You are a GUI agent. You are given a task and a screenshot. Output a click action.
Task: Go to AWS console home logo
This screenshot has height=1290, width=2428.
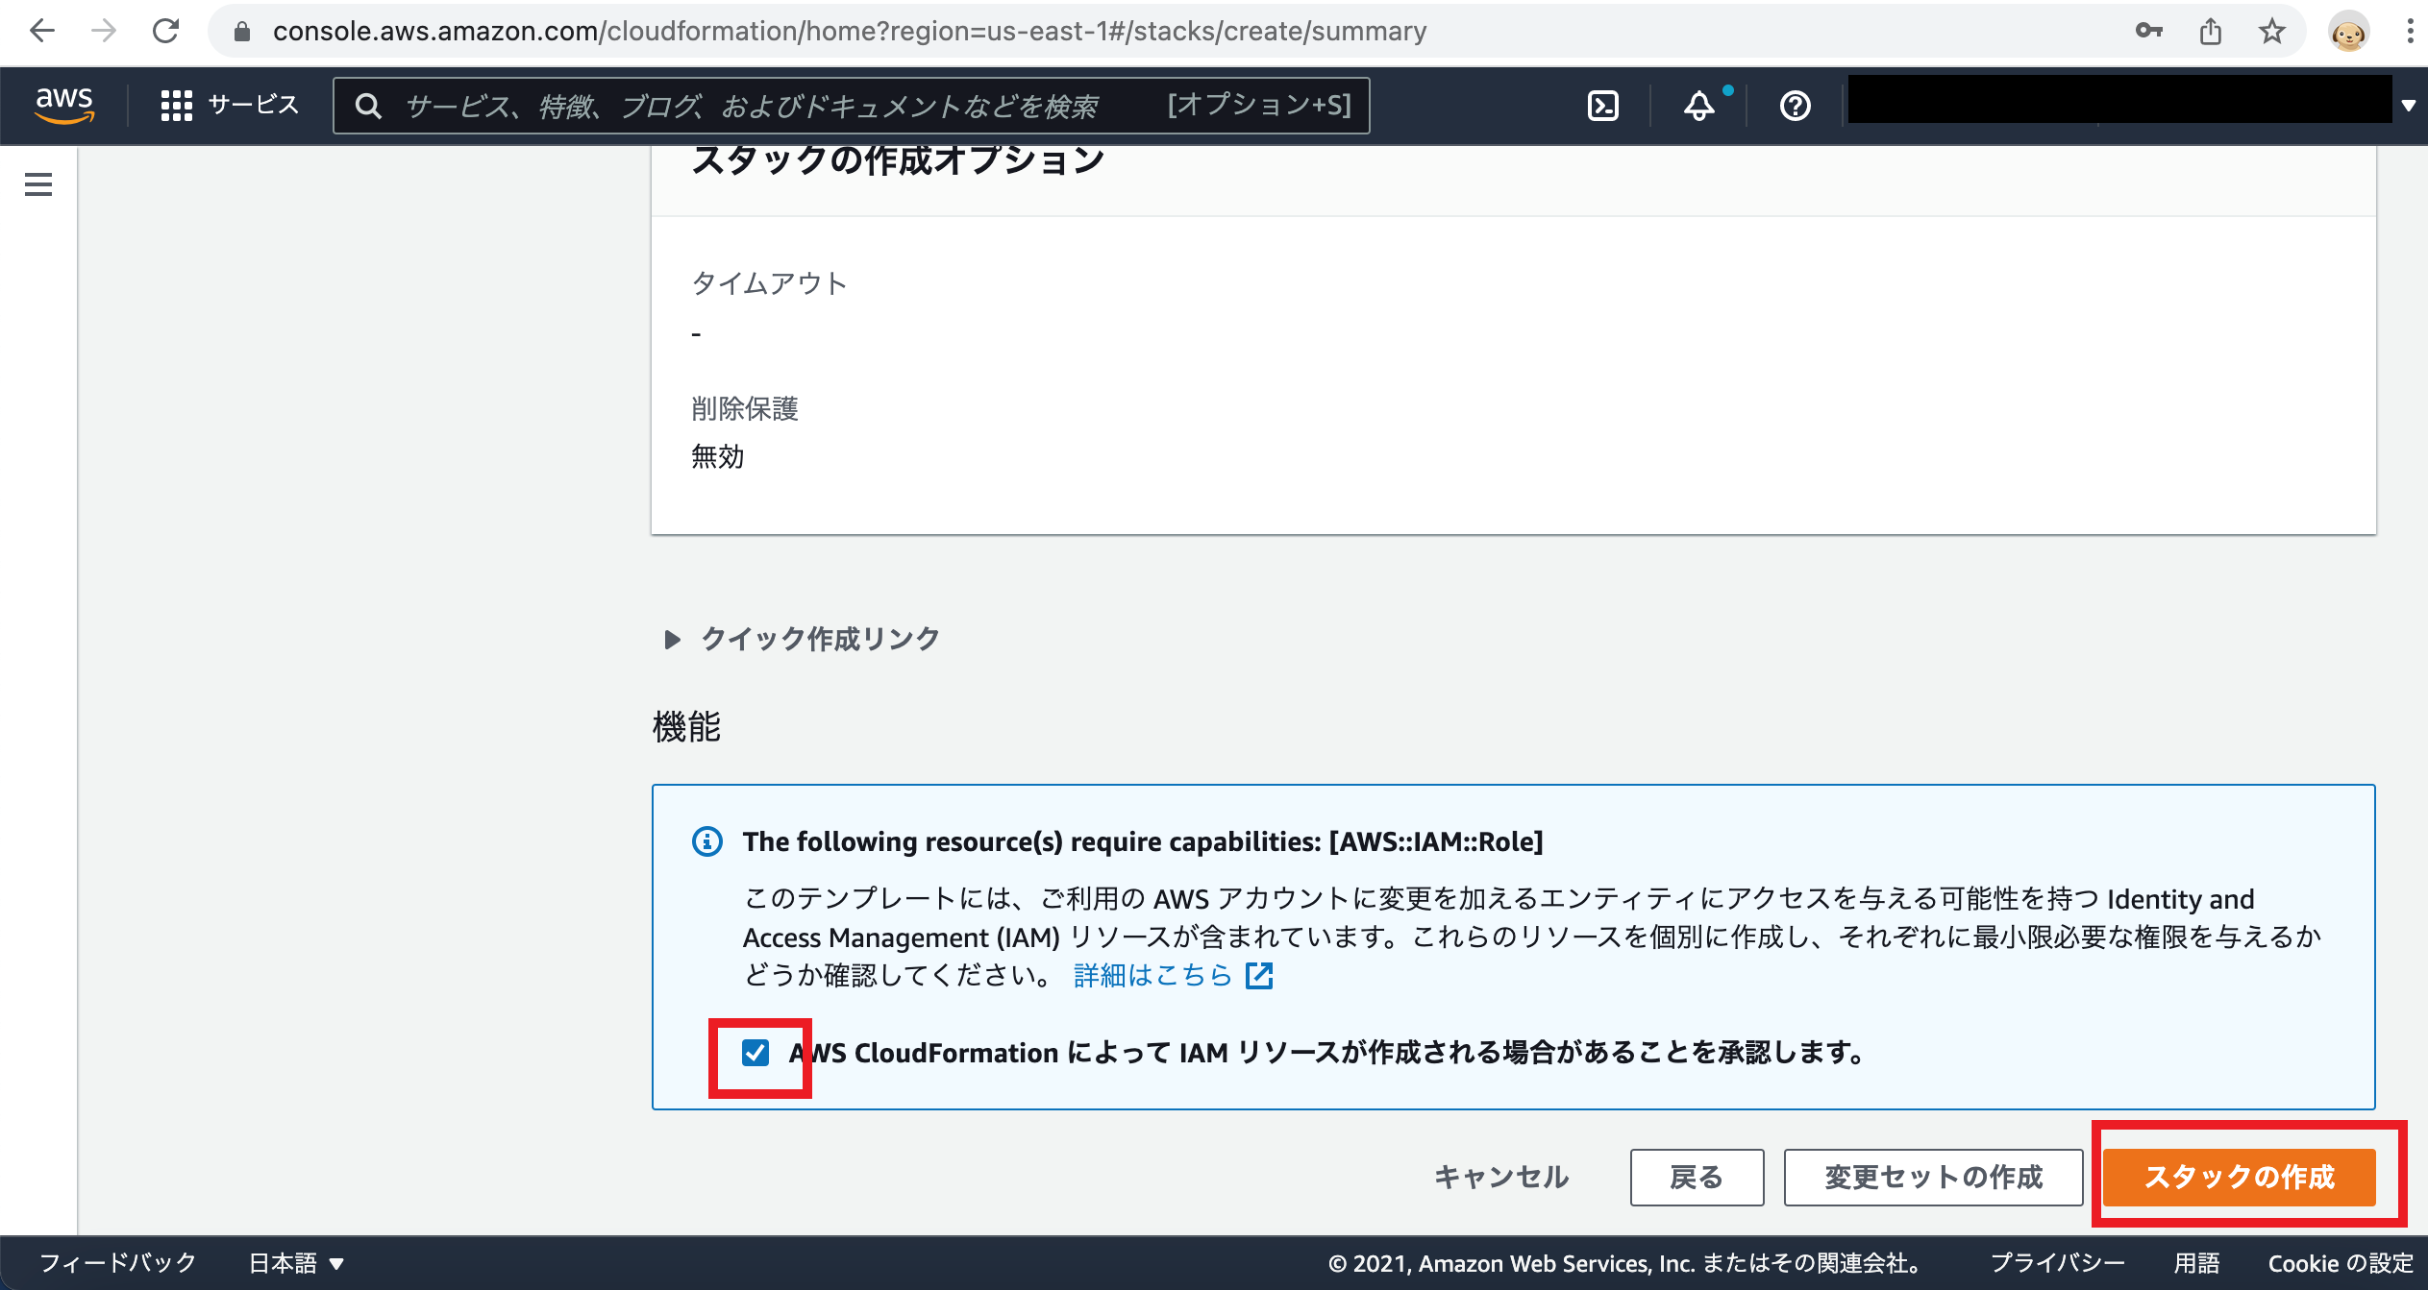pos(64,105)
